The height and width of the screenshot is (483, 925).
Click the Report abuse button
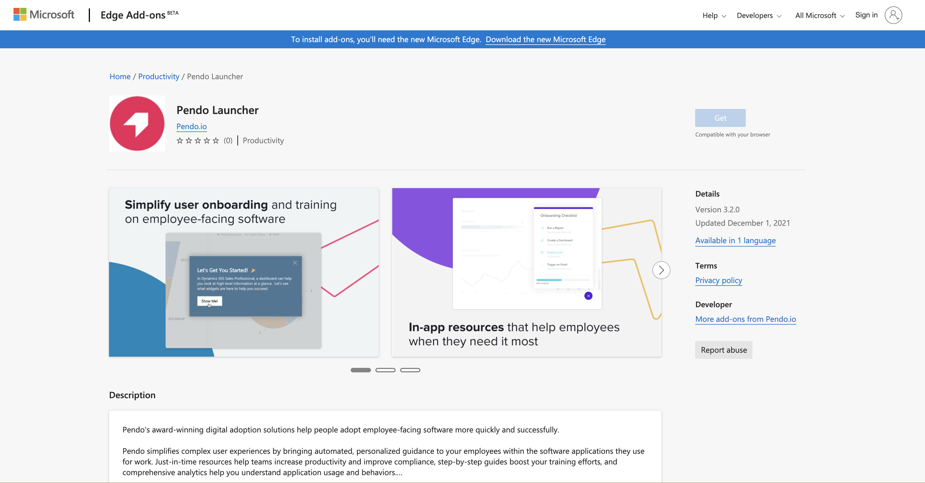(x=724, y=350)
